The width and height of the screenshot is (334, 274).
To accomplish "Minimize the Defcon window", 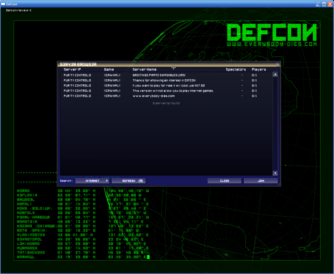I will (318, 4).
